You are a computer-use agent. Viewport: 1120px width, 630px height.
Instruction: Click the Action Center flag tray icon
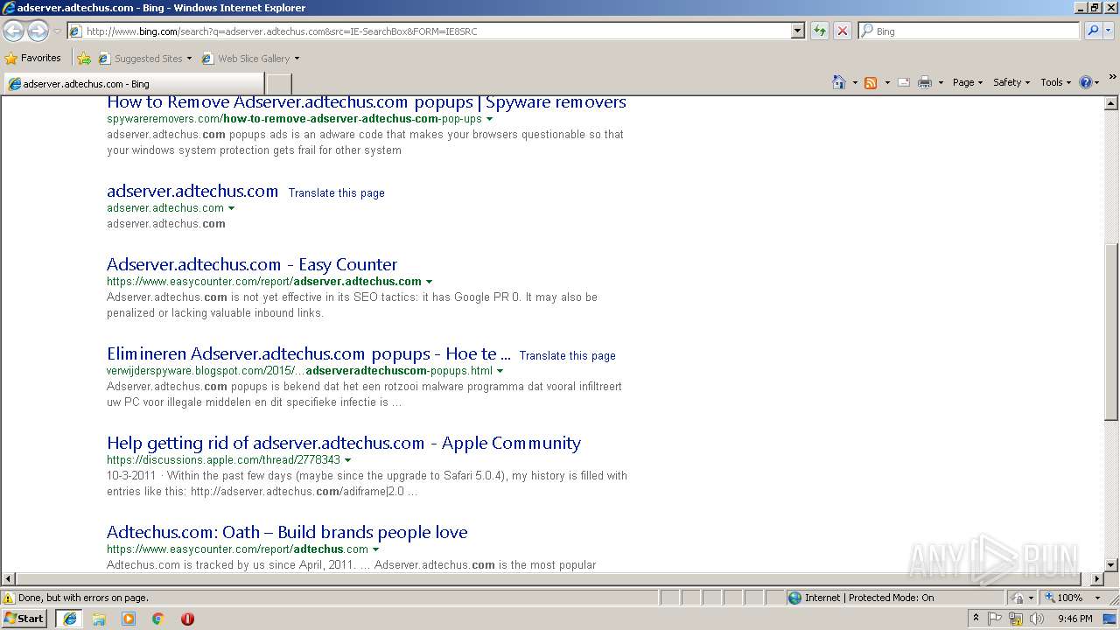995,619
